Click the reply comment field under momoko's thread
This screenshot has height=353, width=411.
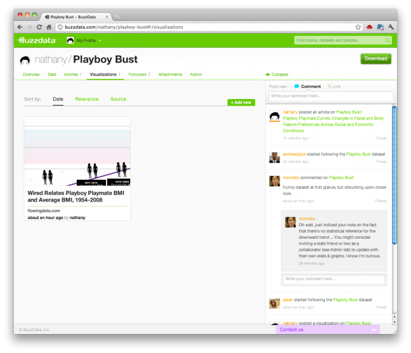334,279
